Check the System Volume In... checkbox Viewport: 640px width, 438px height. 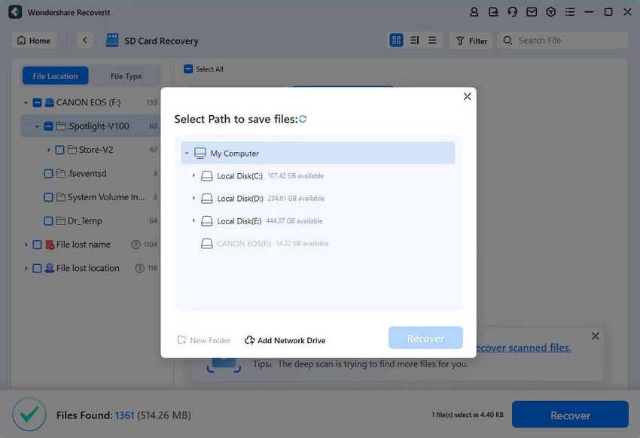coord(48,197)
